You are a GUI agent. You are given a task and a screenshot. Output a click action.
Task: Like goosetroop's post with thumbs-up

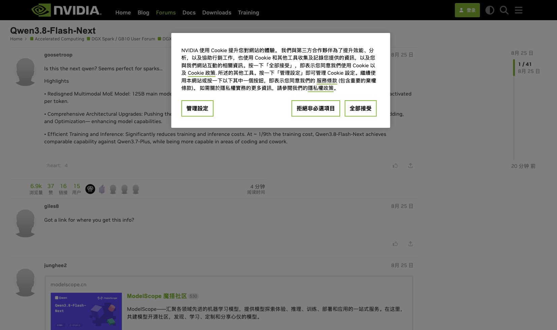coord(395,166)
